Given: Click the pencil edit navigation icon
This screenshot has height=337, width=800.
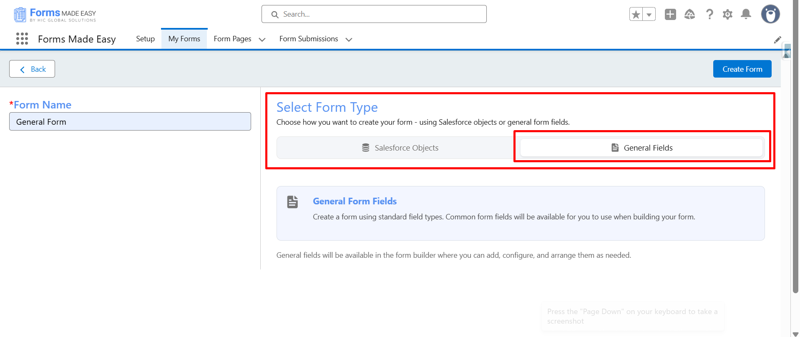Looking at the screenshot, I should [x=777, y=40].
